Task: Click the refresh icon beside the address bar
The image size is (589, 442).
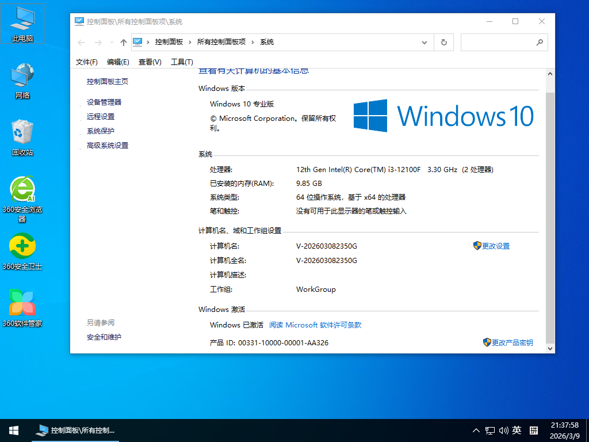Action: tap(443, 42)
